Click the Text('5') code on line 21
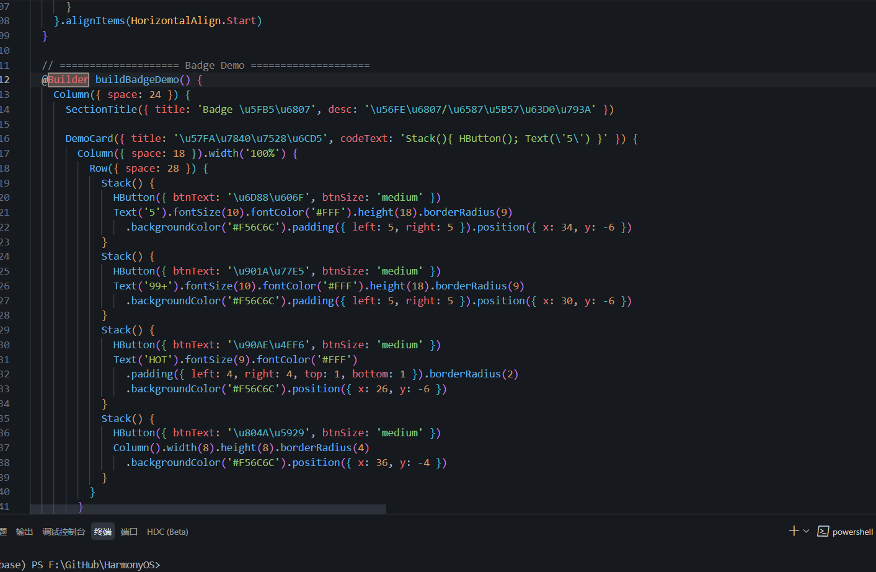Screen dimensions: 876x572 tap(140, 212)
